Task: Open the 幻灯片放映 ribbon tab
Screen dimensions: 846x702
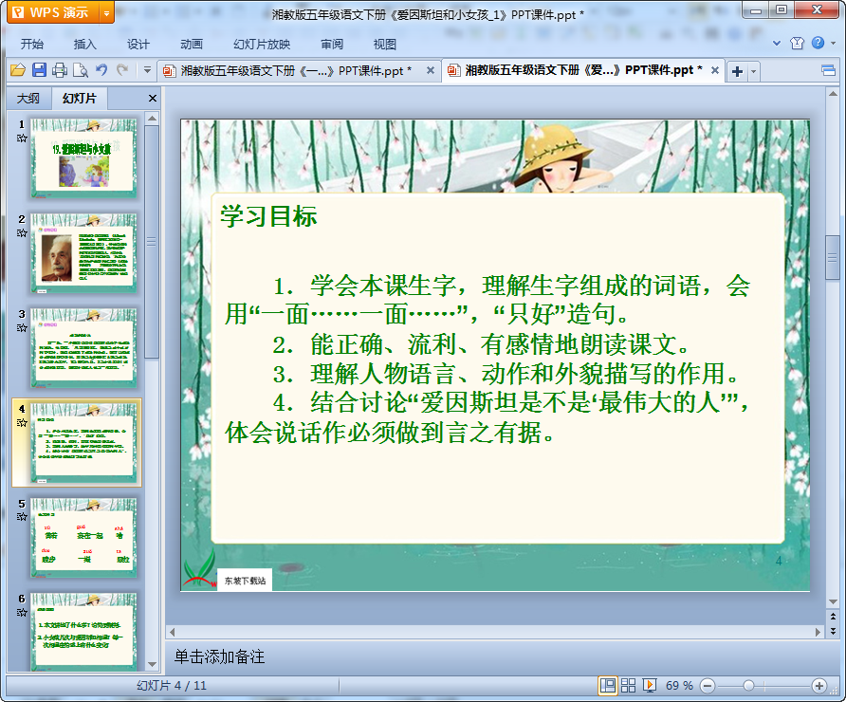Action: click(x=262, y=45)
